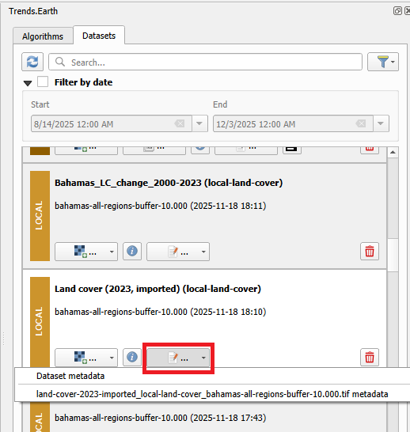Open add-layer dropdown arrow for Land cover 2023

click(112, 358)
